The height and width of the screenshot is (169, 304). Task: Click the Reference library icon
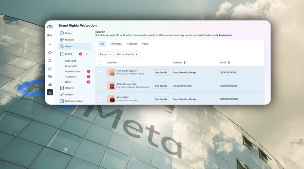pyautogui.click(x=62, y=101)
